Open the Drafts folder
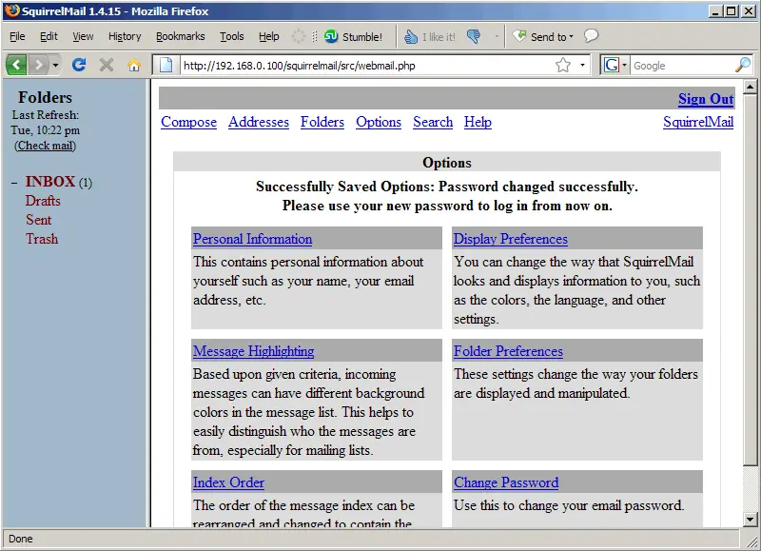Image resolution: width=761 pixels, height=551 pixels. point(43,201)
